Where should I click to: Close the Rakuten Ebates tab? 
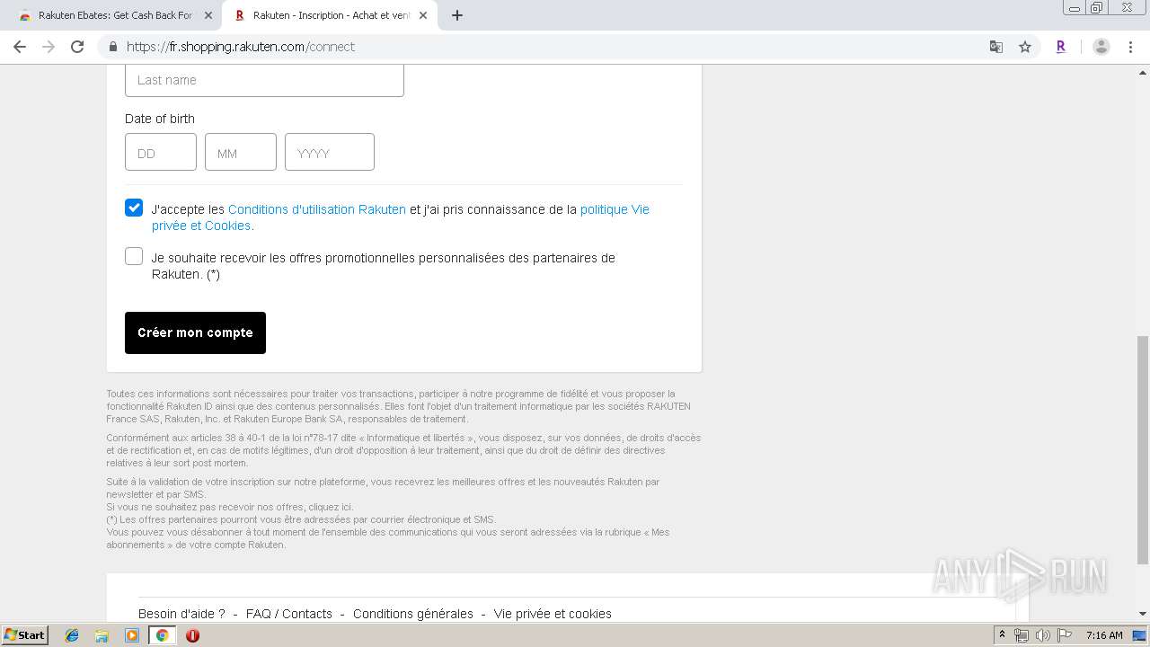click(208, 15)
